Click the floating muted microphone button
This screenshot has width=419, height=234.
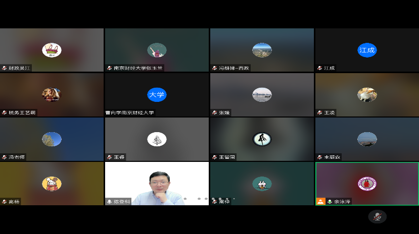pos(377,216)
